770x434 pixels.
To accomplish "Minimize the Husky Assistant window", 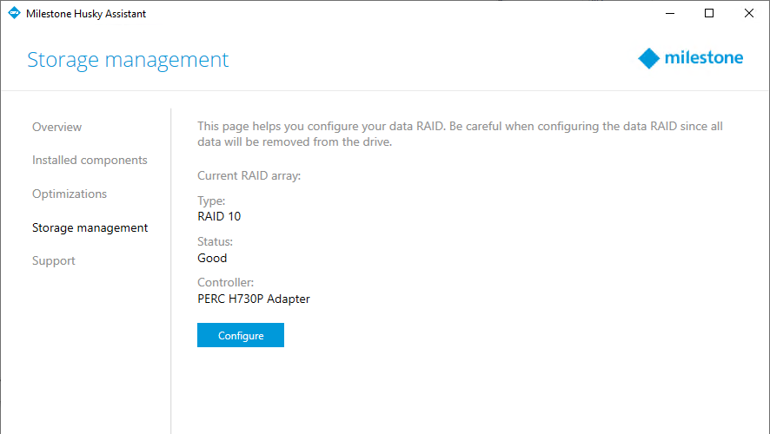I will pos(669,13).
